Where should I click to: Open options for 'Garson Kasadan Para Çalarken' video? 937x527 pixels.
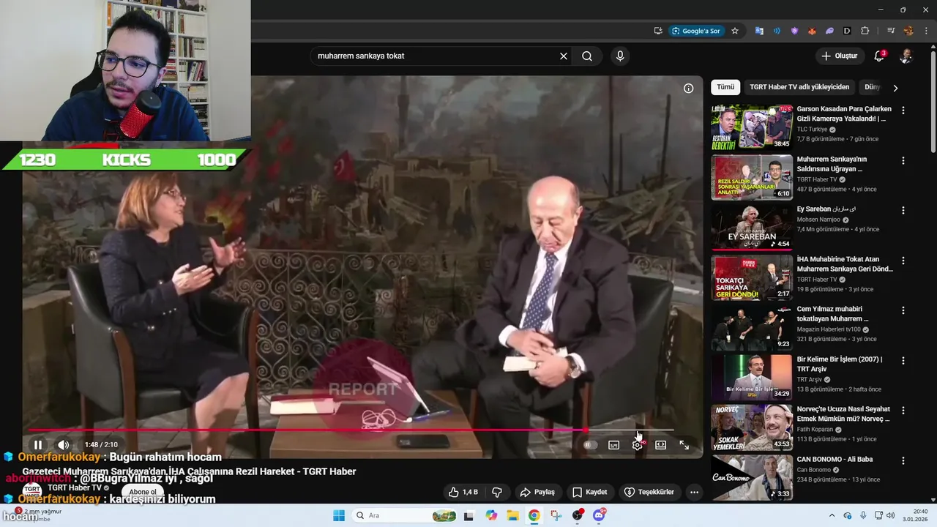click(x=903, y=111)
